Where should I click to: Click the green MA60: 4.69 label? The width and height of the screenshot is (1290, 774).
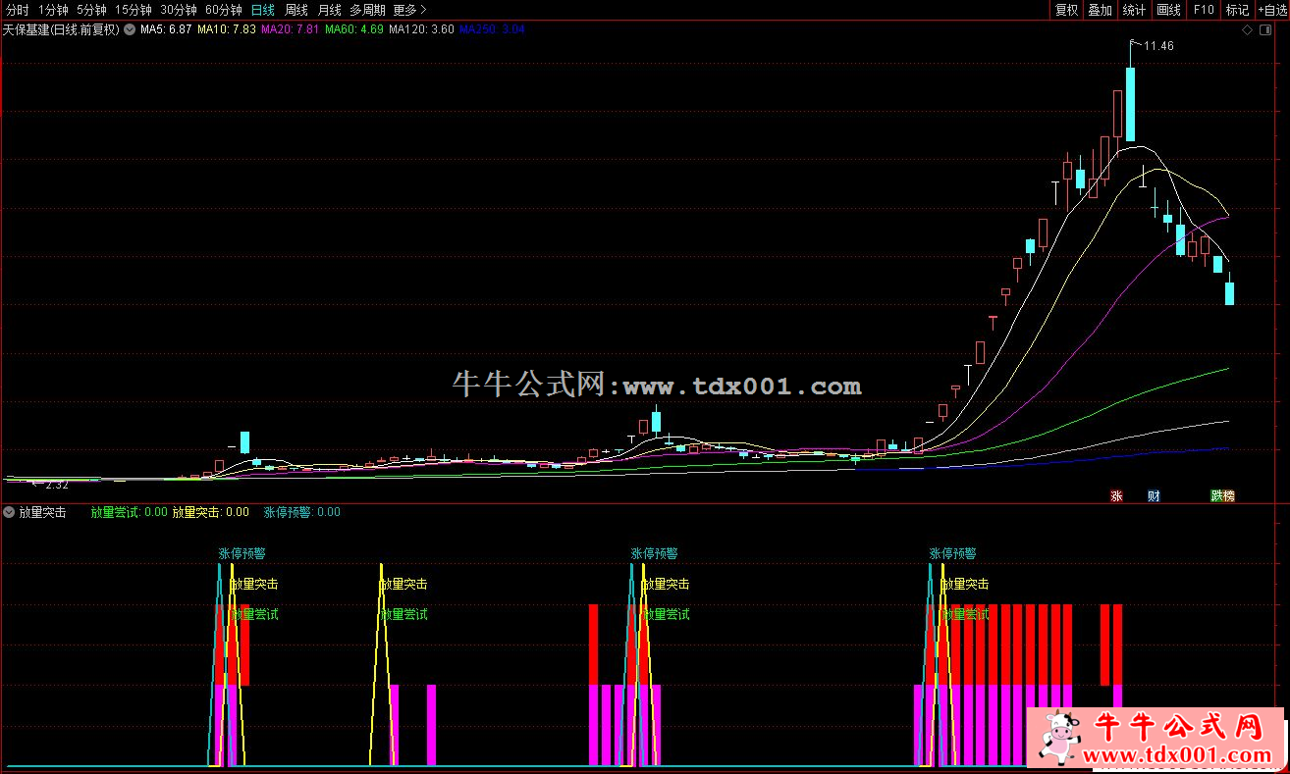(354, 29)
